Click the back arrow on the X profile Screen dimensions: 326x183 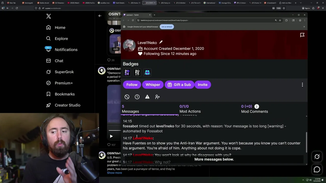point(100,16)
